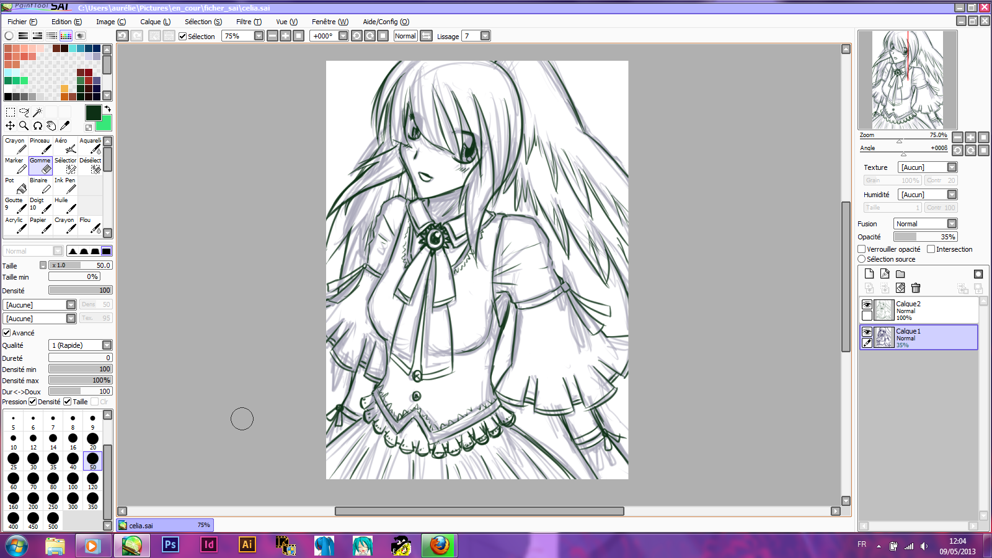Open the Fenêtre menu
The image size is (992, 558).
pos(330,22)
